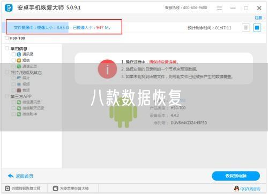Stop the file imaging process
The width and height of the screenshot is (268, 195).
[257, 28]
